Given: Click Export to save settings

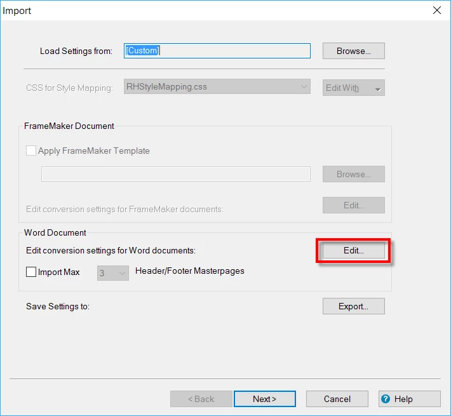Looking at the screenshot, I should [x=353, y=306].
